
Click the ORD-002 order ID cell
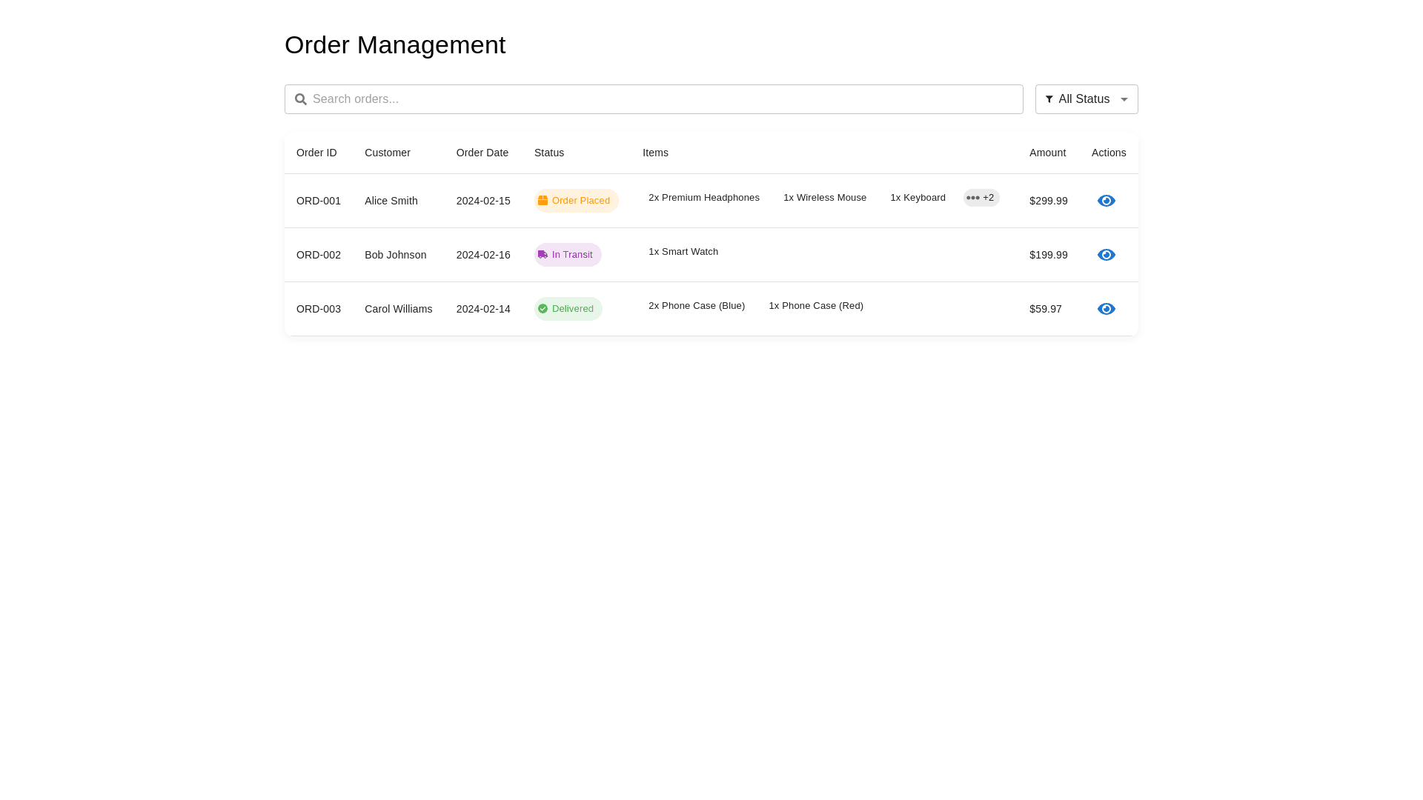click(319, 255)
